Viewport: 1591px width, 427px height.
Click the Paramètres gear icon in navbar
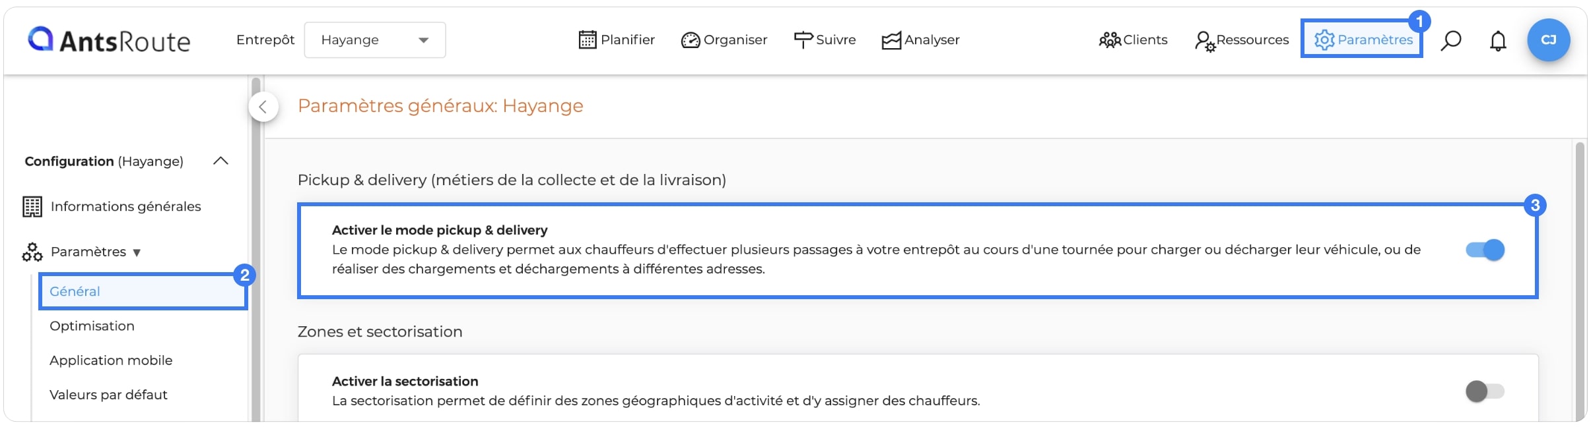click(x=1324, y=40)
